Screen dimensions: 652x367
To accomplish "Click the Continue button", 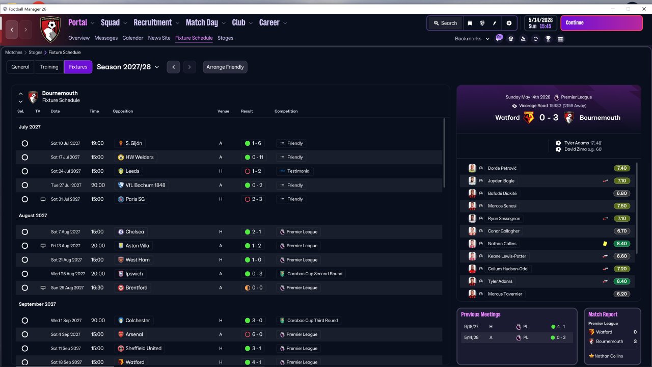I will pos(602,23).
